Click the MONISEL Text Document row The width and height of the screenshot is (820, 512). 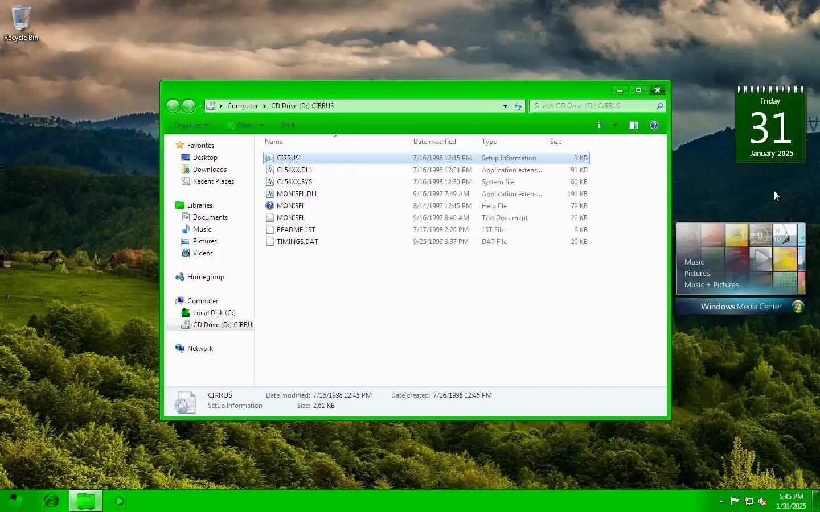pos(426,218)
